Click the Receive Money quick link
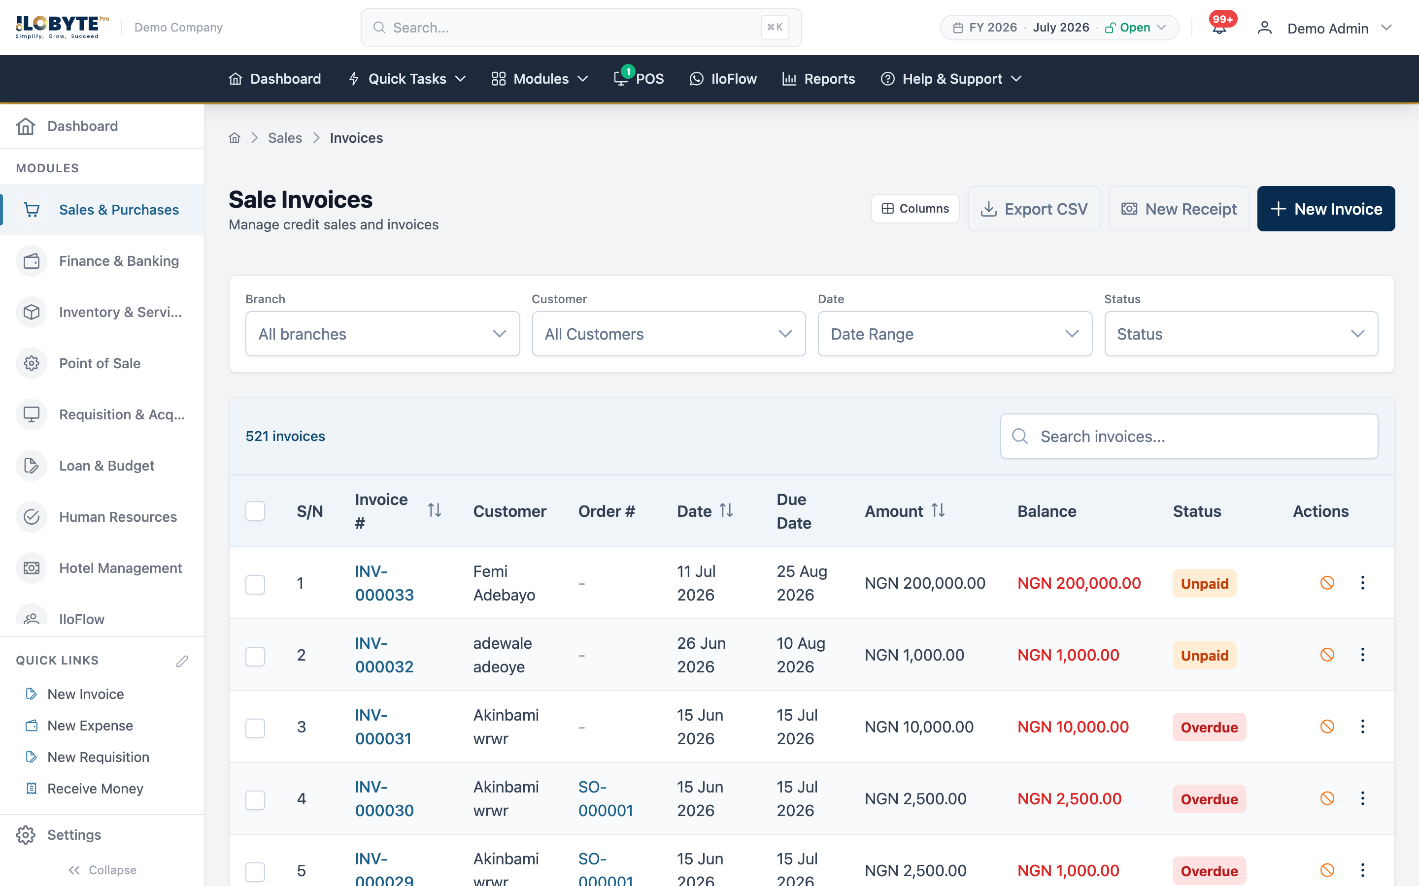The height and width of the screenshot is (886, 1419). click(x=95, y=789)
